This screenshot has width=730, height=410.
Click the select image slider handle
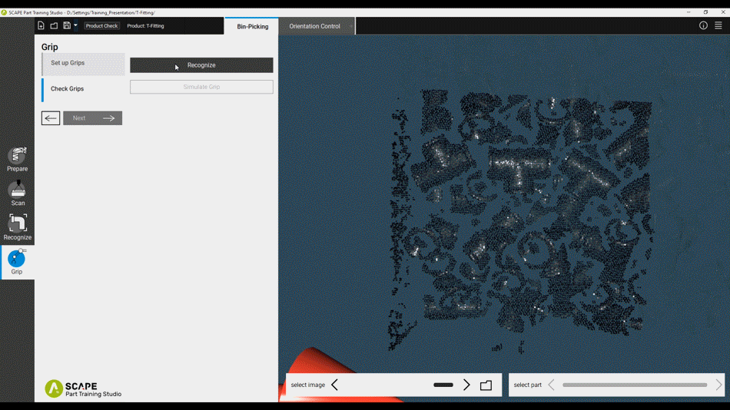[x=443, y=385]
